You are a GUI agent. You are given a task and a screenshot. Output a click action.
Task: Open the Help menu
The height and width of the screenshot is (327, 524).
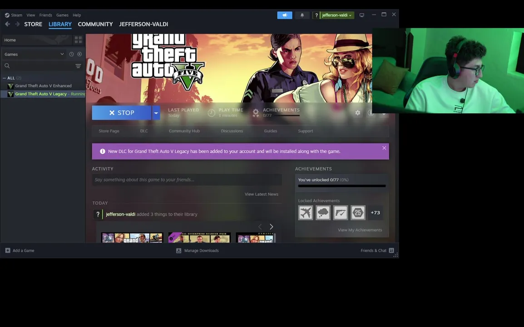(x=77, y=15)
